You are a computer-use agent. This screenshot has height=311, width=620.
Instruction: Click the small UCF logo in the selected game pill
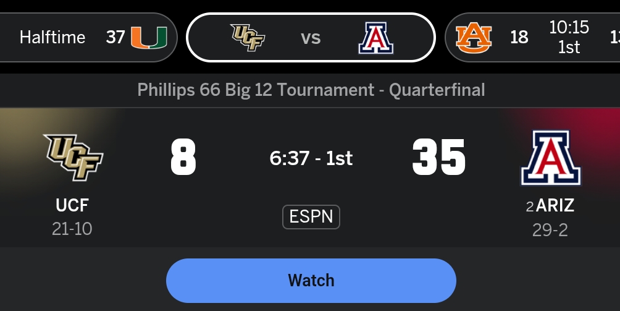pos(248,37)
